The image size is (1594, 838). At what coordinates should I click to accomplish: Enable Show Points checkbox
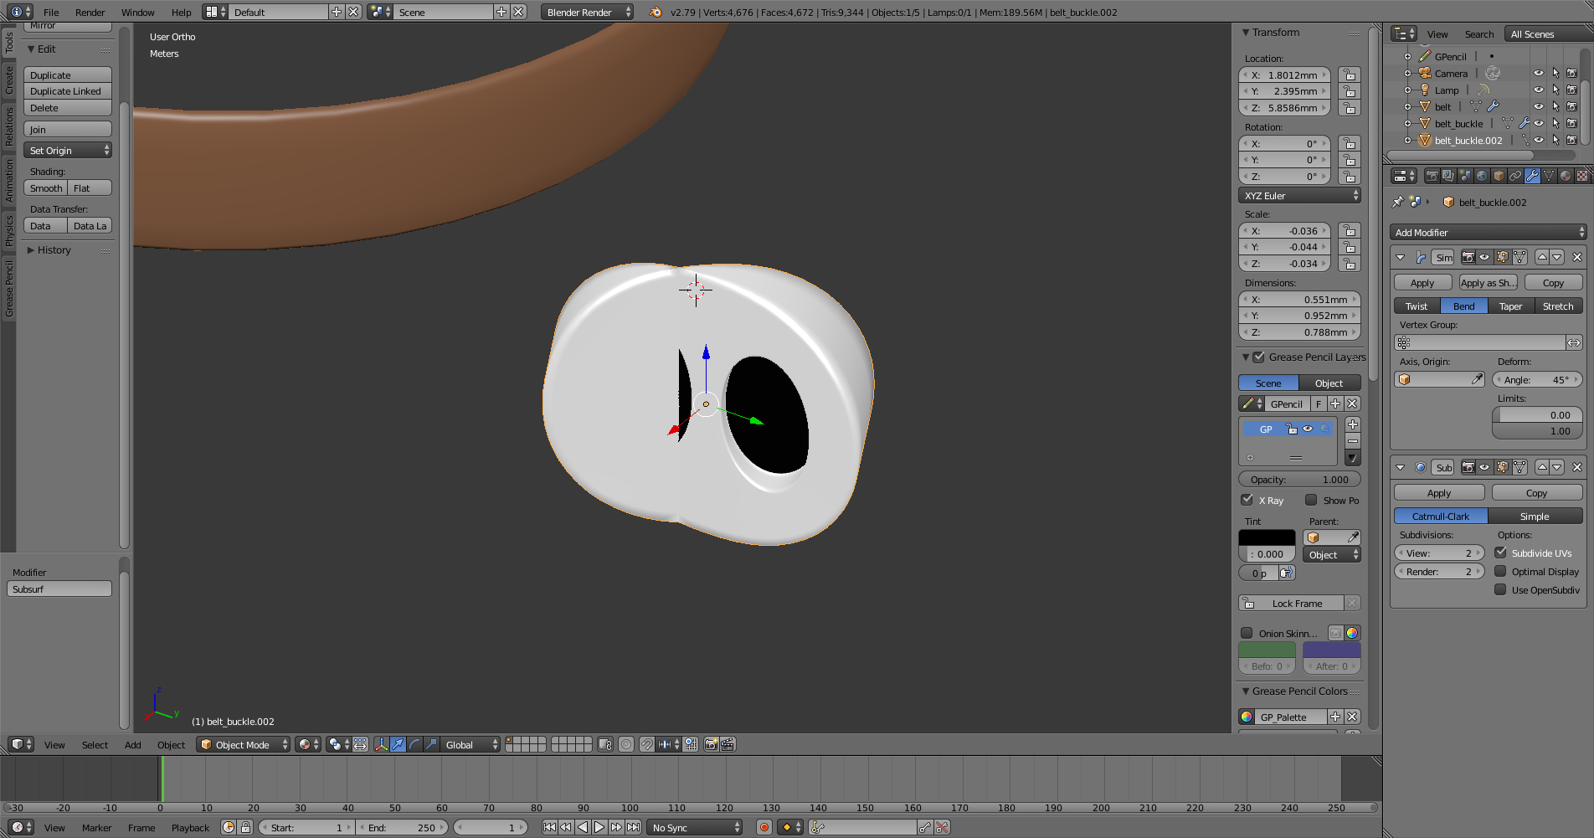tap(1311, 500)
